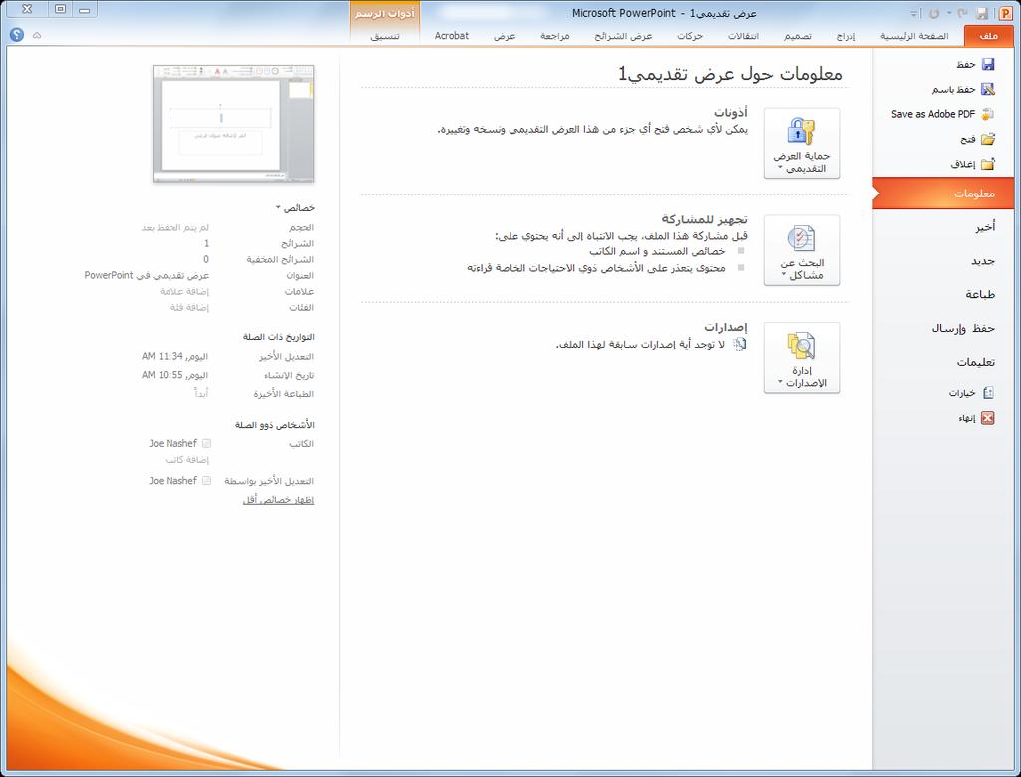Open Options (خيارات) from sidebar
Viewport: 1021px width, 777px height.
tap(971, 392)
